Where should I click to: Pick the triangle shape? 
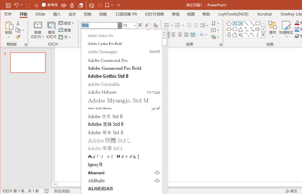(240, 29)
